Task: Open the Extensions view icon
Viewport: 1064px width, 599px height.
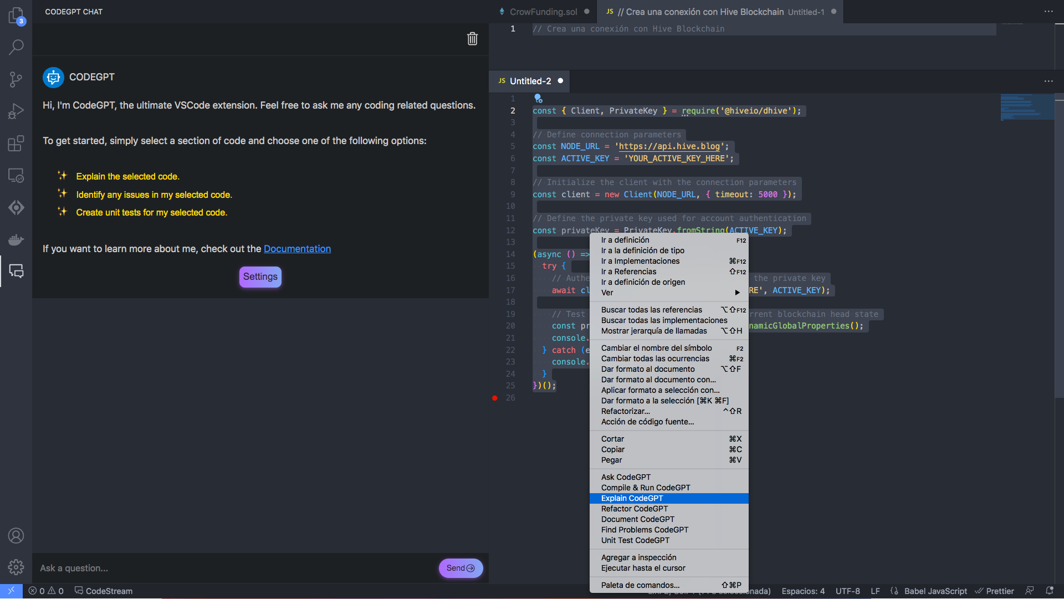Action: pos(16,144)
